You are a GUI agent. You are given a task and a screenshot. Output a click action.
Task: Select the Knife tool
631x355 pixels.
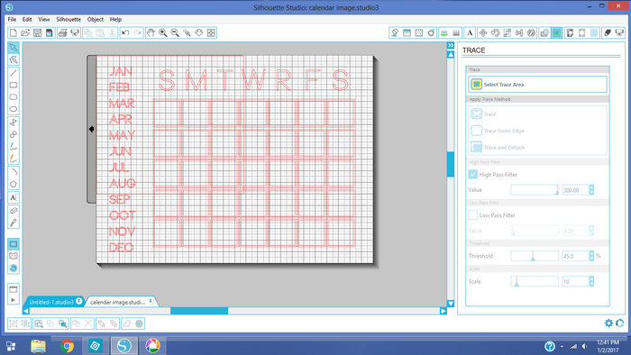14,223
